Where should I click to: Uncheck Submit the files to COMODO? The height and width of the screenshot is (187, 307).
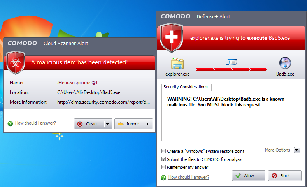[x=163, y=159]
